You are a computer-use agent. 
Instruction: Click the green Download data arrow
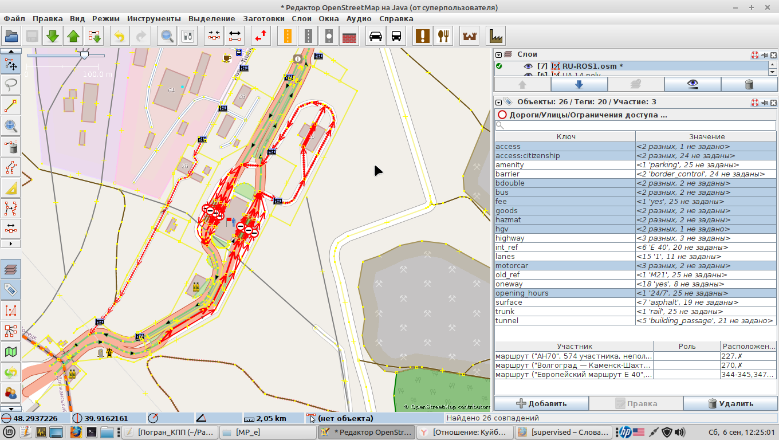(x=53, y=36)
